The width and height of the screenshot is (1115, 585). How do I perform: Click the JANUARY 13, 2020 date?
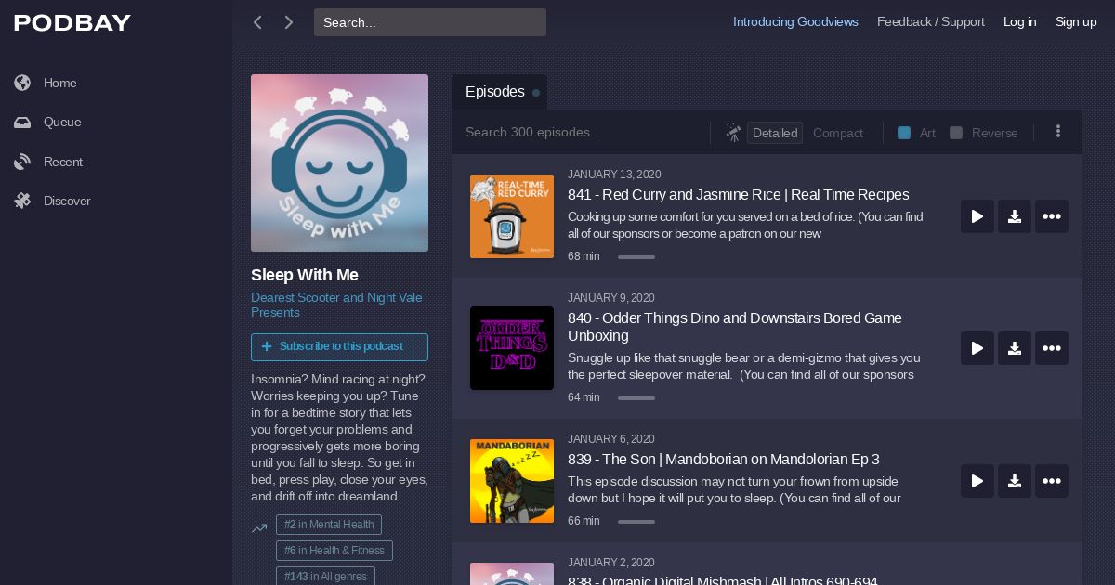coord(614,175)
